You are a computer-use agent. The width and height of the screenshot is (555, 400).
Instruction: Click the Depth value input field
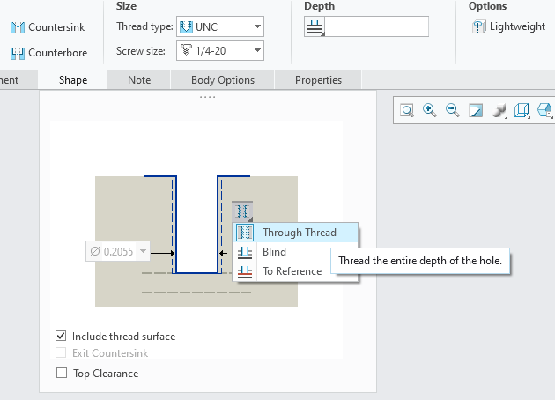pyautogui.click(x=377, y=26)
